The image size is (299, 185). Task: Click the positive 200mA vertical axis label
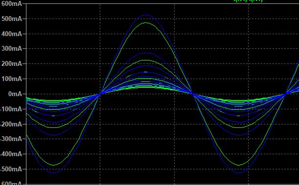click(11, 63)
